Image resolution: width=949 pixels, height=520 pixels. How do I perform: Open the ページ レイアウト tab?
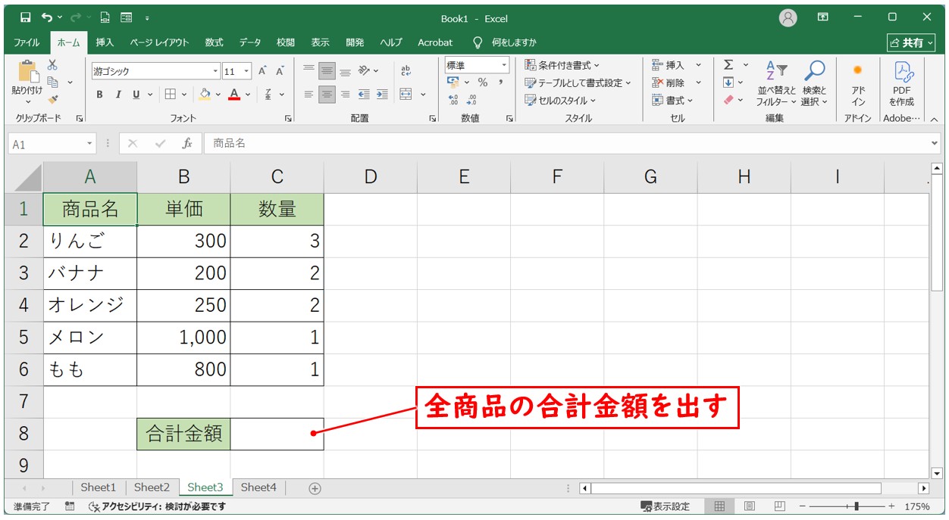point(159,42)
